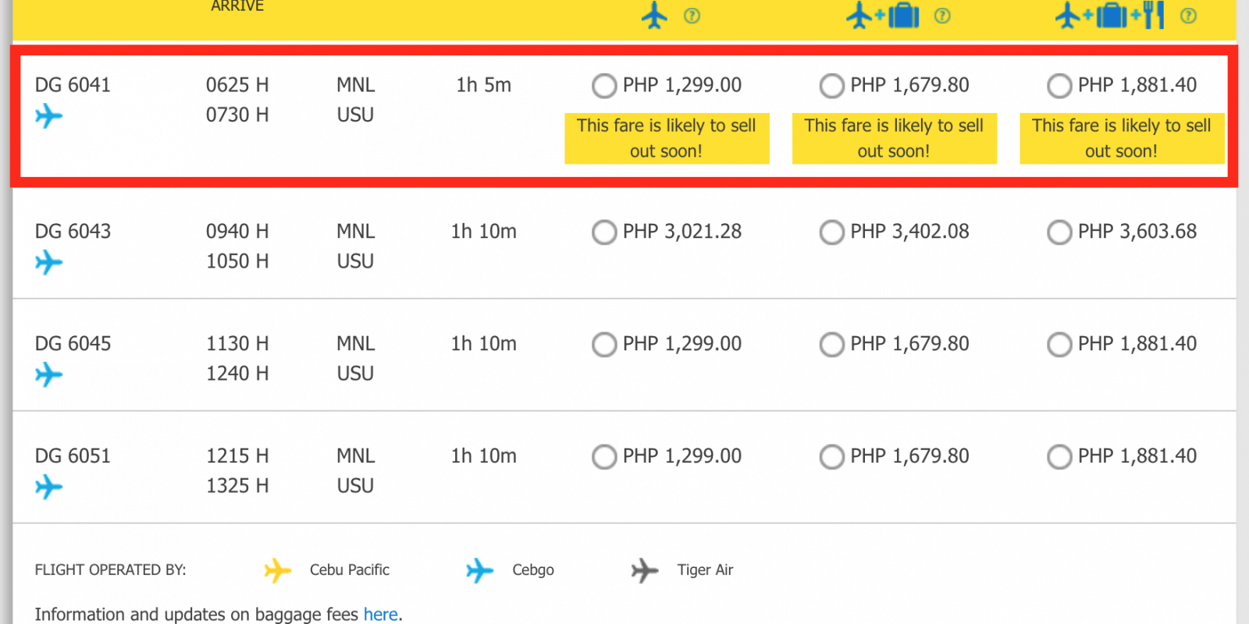The width and height of the screenshot is (1249, 624).
Task: Click the fly, baggage and meal bundle icon
Action: point(1109,15)
